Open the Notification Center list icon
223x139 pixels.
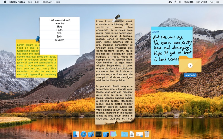click(217, 2)
